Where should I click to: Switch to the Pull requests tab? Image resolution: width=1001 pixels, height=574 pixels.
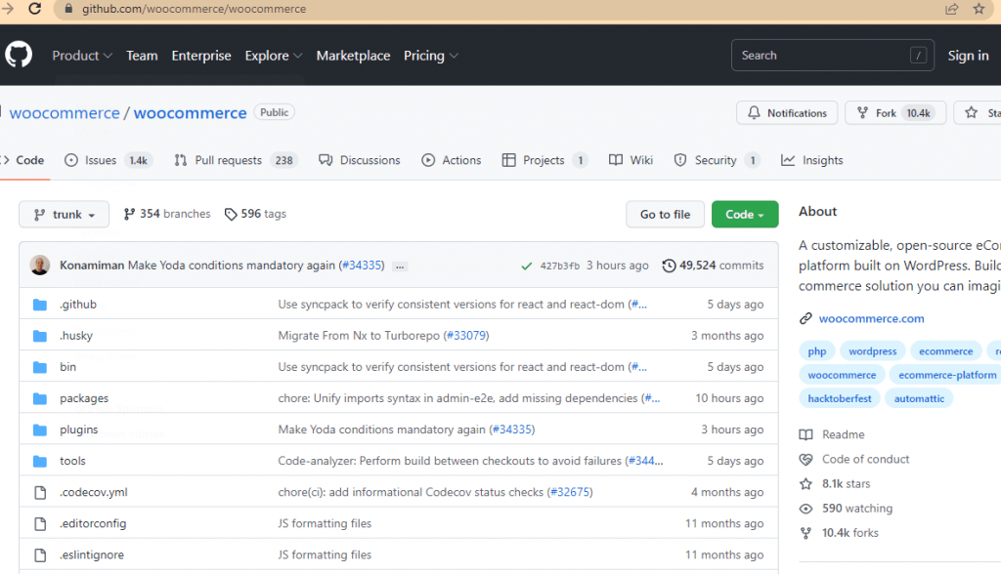(x=235, y=160)
